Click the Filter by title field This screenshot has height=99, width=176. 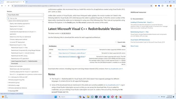[25, 18]
